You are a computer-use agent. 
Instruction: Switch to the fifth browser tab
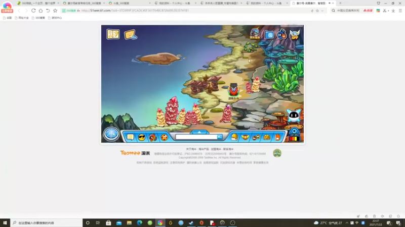pyautogui.click(x=221, y=3)
